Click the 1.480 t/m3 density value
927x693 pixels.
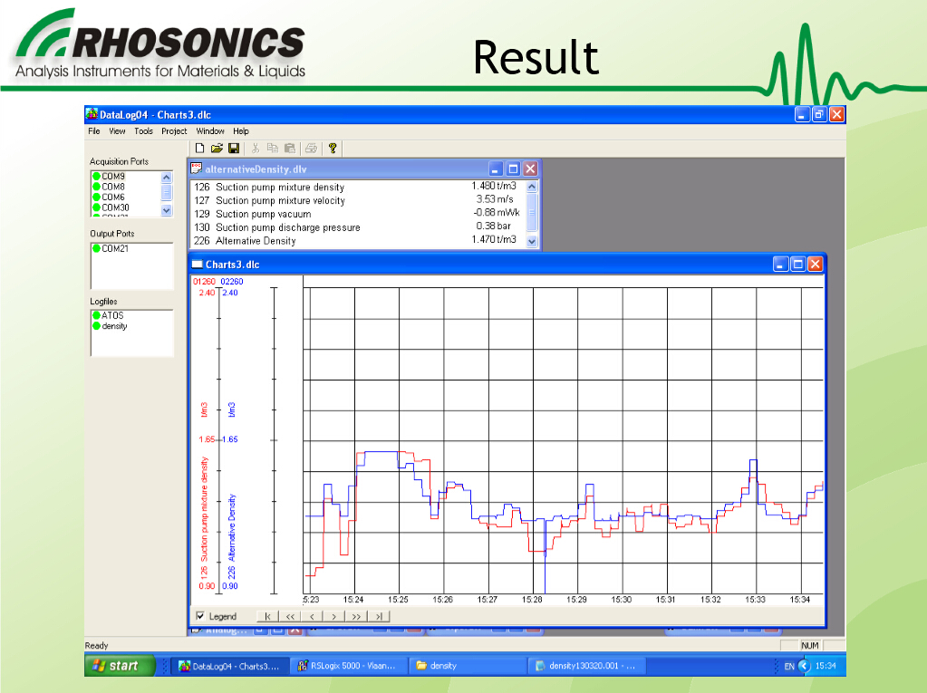494,186
